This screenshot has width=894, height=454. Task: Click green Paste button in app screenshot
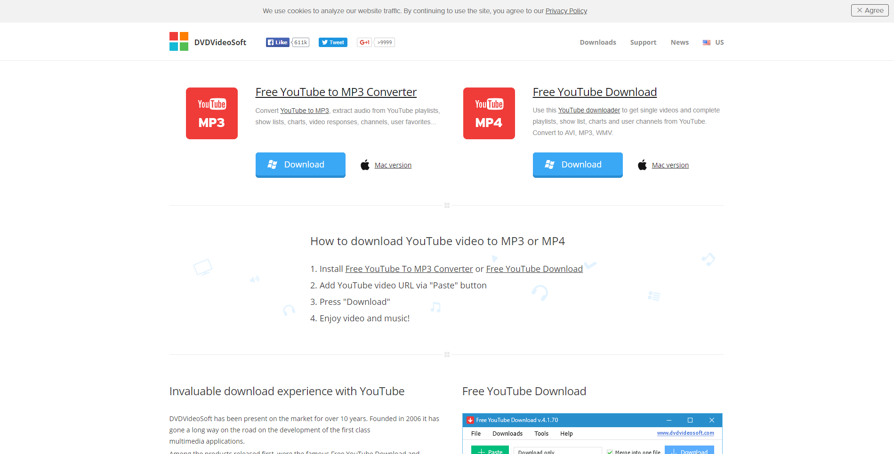coord(490,450)
